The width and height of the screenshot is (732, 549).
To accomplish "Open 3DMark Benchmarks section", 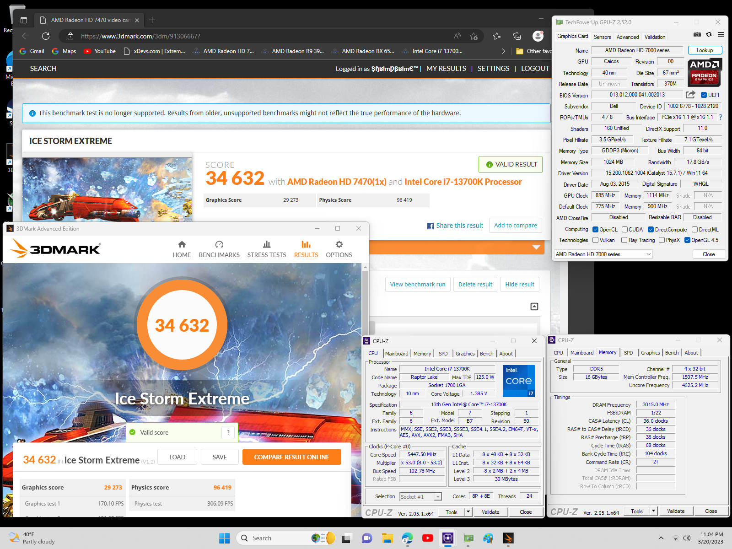I will point(219,249).
